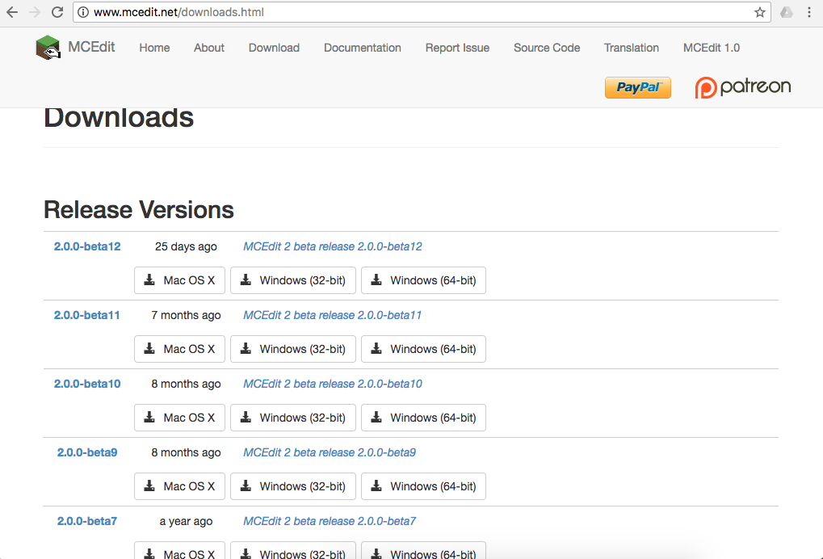Image resolution: width=823 pixels, height=559 pixels.
Task: Go to the Home nav item
Action: click(154, 48)
